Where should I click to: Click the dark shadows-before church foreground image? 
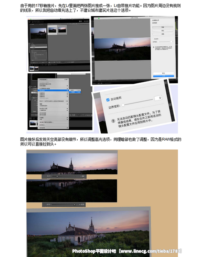[72, 191]
